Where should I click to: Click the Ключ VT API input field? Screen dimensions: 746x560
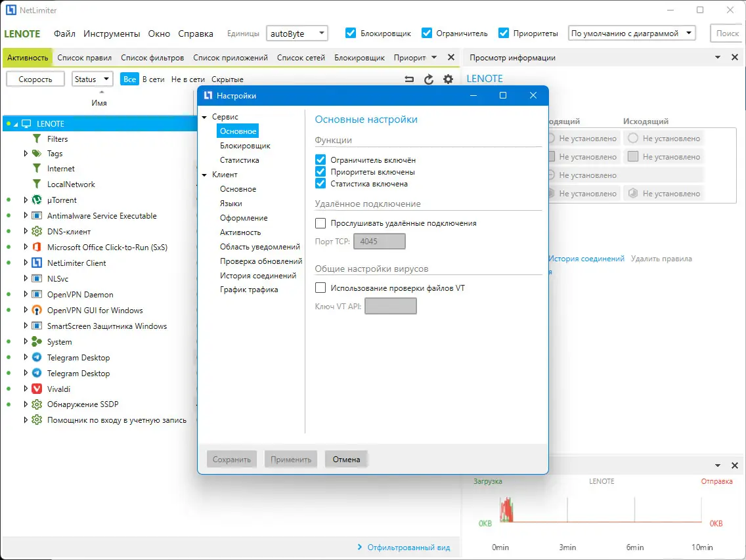[x=391, y=306]
